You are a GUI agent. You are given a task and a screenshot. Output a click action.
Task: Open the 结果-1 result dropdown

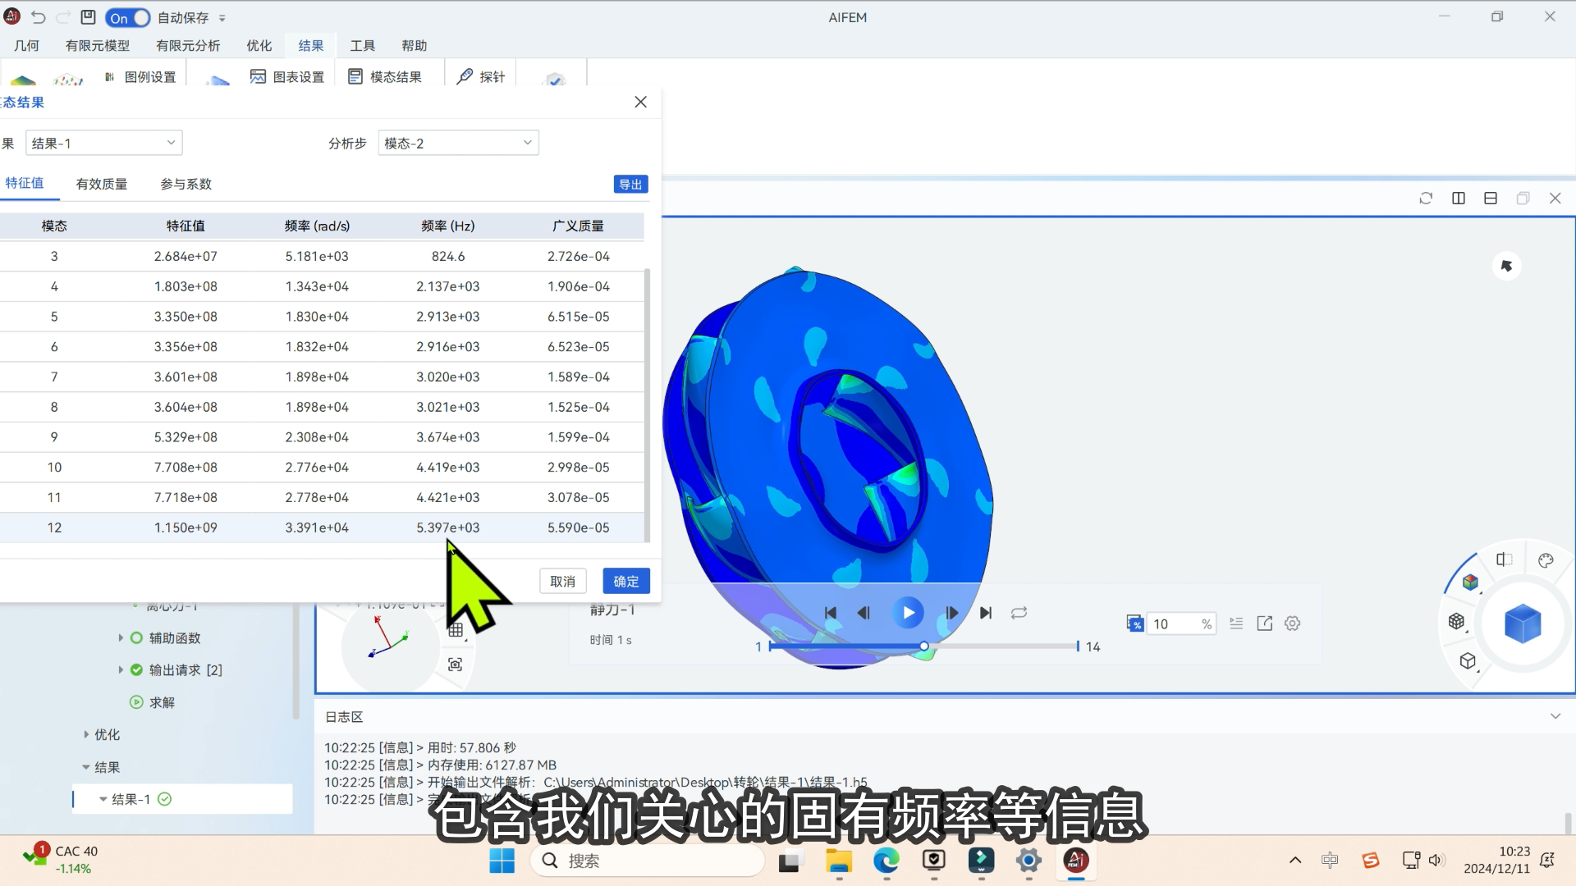[x=103, y=143]
